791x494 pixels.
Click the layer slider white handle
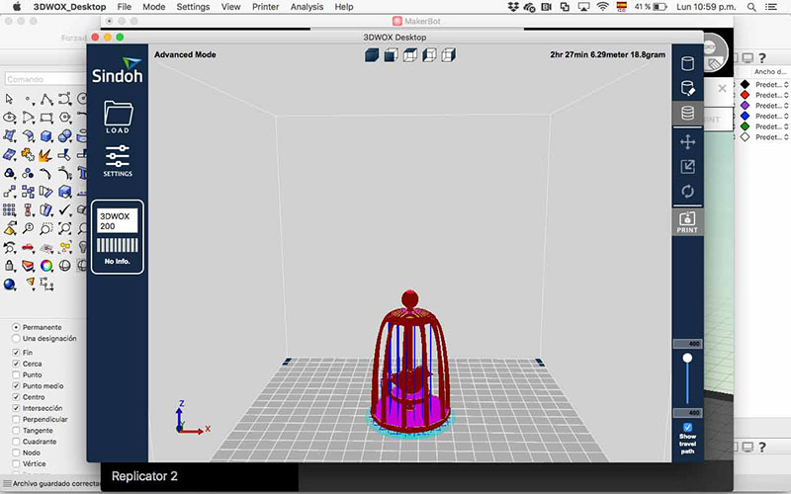(x=687, y=359)
